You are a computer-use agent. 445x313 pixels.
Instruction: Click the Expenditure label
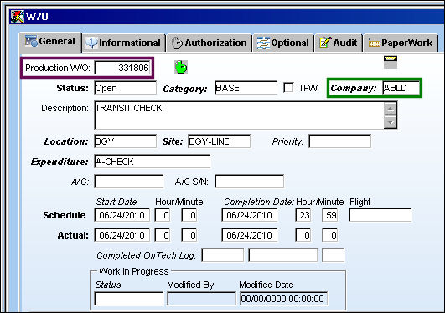point(60,162)
